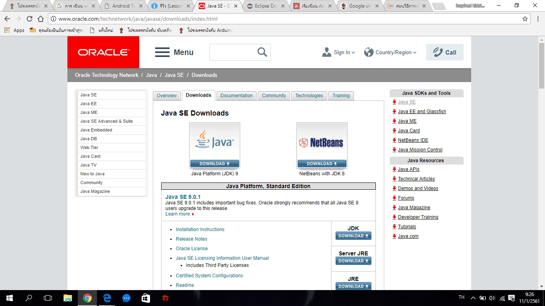Click the search magnifier icon
This screenshot has width=545, height=306.
262,52
